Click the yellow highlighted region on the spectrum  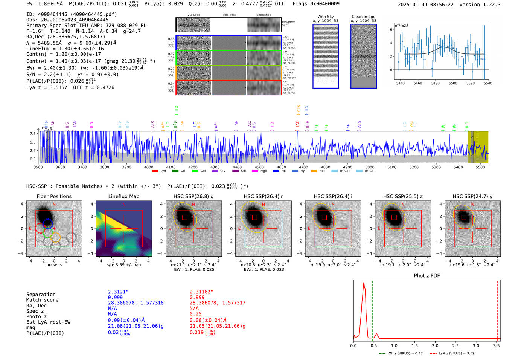pyautogui.click(x=478, y=147)
